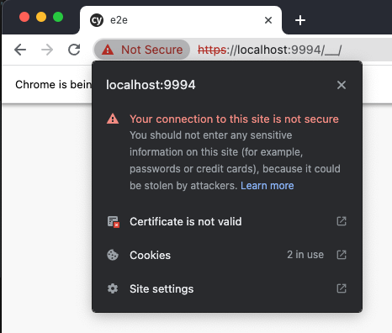Screen dimensions: 392x333
Task: Click the gear icon beside Site settings
Action: coord(113,288)
